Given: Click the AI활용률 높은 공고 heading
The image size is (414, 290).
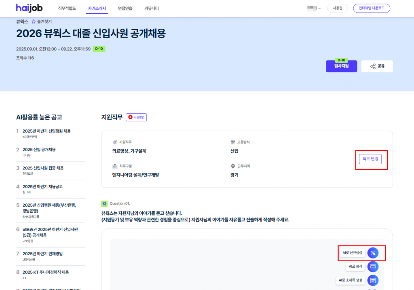Looking at the screenshot, I should pyautogui.click(x=39, y=117).
